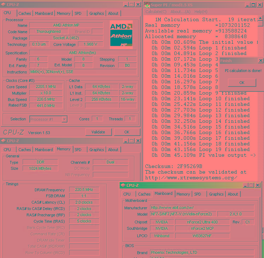Open Graphics tab in memory CPU-Z window
Image resolution: width=264 pixels, height=258 pixels.
pos(96,150)
